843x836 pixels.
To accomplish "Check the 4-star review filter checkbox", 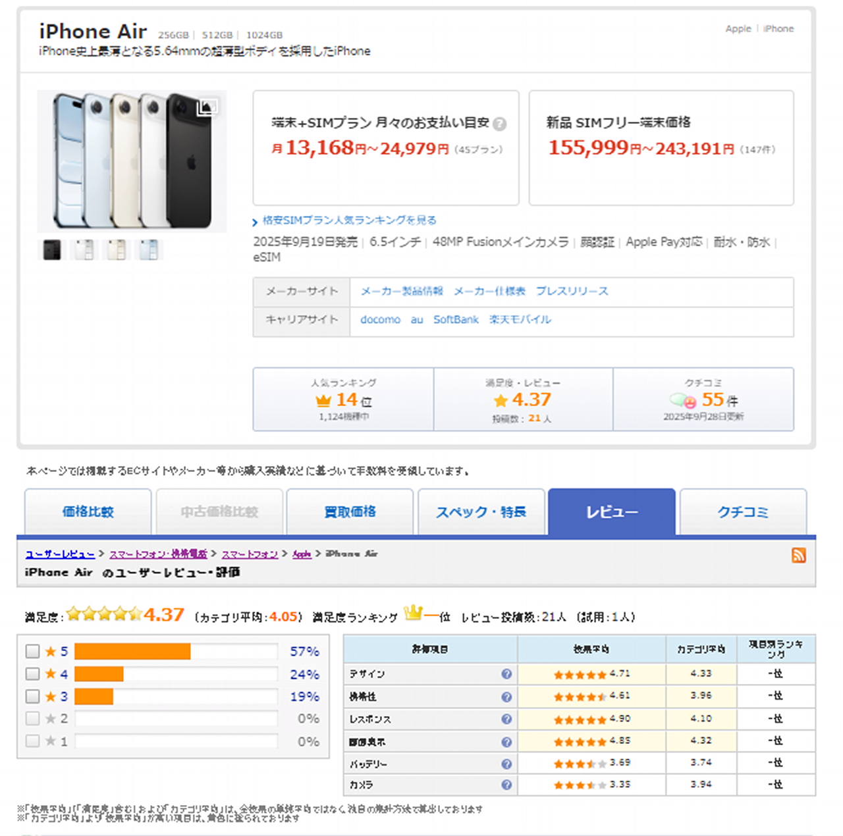I will point(32,673).
